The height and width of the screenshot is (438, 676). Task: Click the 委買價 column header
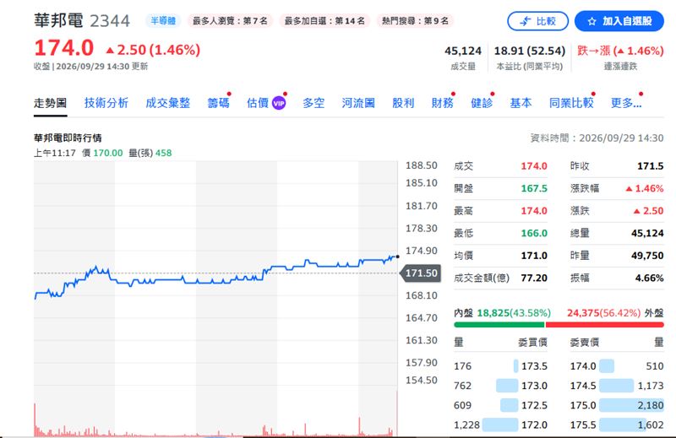(x=532, y=343)
